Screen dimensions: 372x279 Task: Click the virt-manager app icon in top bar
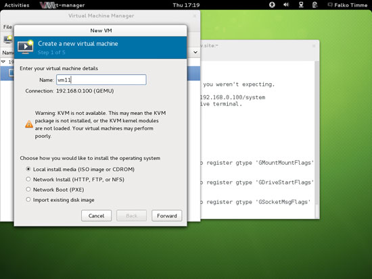coord(47,5)
